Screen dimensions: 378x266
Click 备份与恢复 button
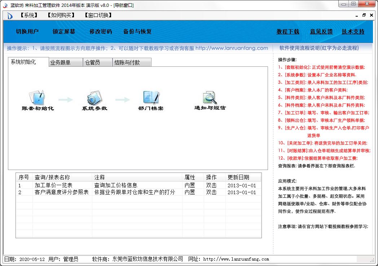[137, 32]
